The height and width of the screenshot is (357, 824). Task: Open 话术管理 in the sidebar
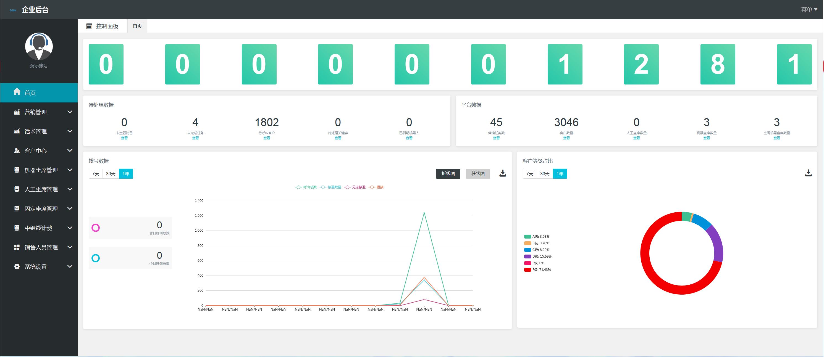[35, 131]
